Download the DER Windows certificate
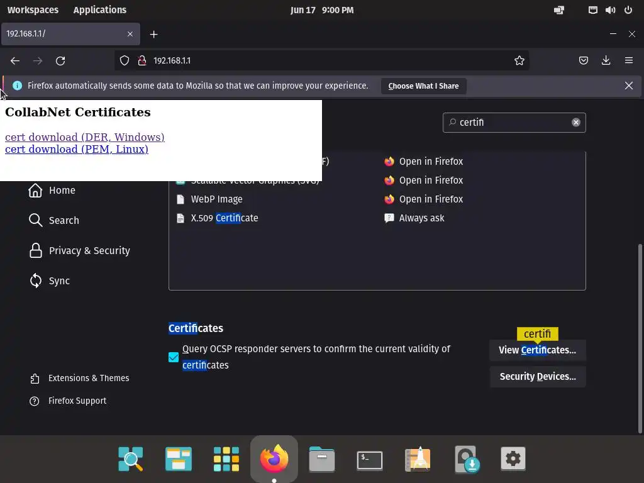 pyautogui.click(x=85, y=137)
